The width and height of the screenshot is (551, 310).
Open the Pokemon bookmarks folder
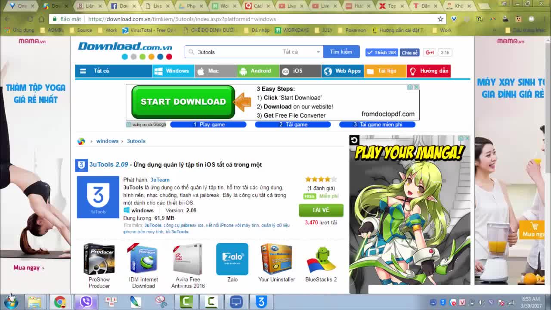351,30
